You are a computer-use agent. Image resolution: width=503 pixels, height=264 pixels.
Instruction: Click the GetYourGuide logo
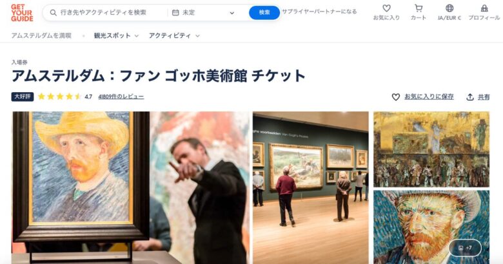click(x=22, y=13)
